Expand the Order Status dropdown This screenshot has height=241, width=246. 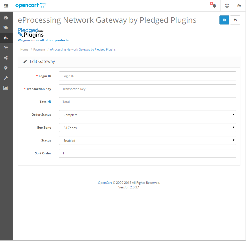pos(147,115)
